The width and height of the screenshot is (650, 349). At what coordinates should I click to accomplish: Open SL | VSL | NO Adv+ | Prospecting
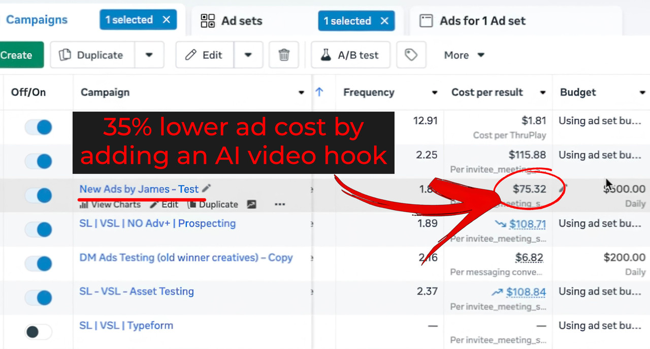pyautogui.click(x=157, y=223)
